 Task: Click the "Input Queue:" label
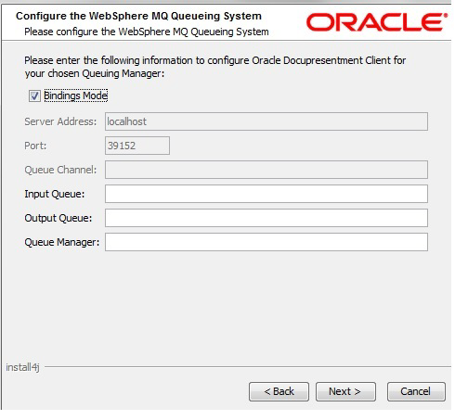point(55,194)
